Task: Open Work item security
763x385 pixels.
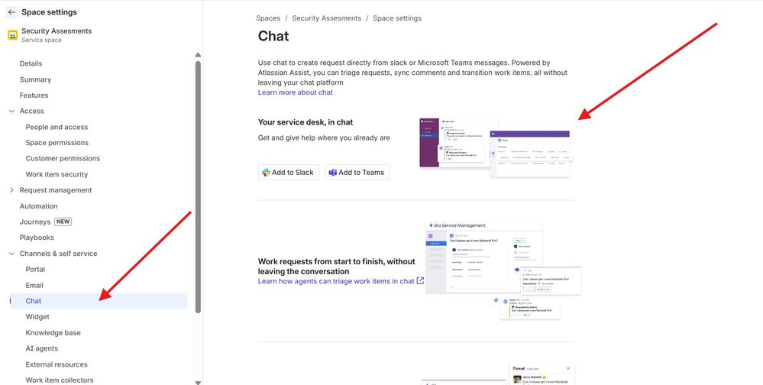Action: [x=57, y=174]
